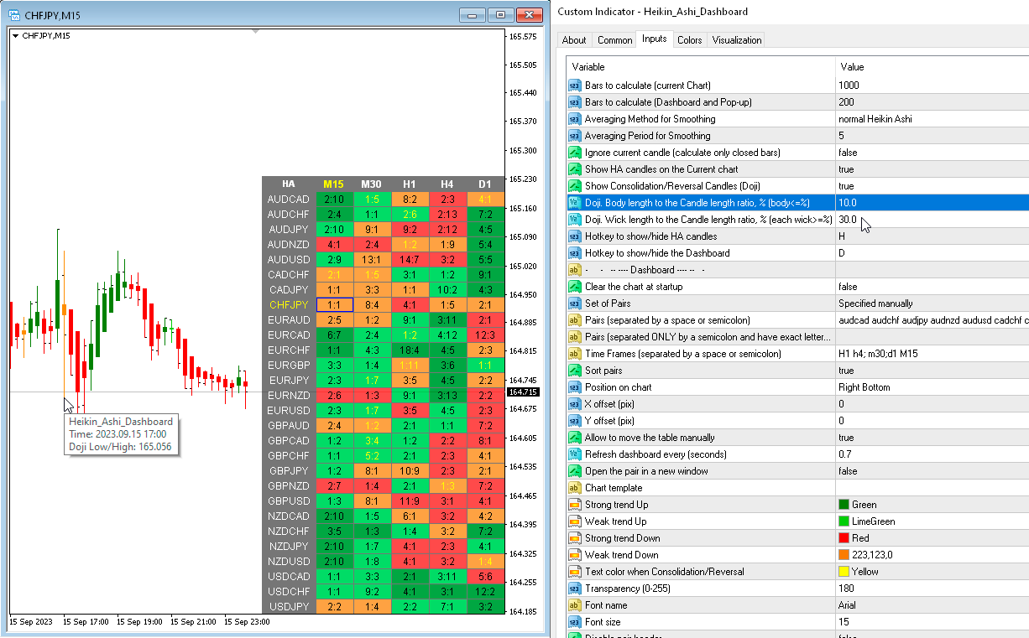Viewport: 1029px width, 638px height.
Task: Click the highlighted CHFJPY pair label in dashboard
Action: 288,305
